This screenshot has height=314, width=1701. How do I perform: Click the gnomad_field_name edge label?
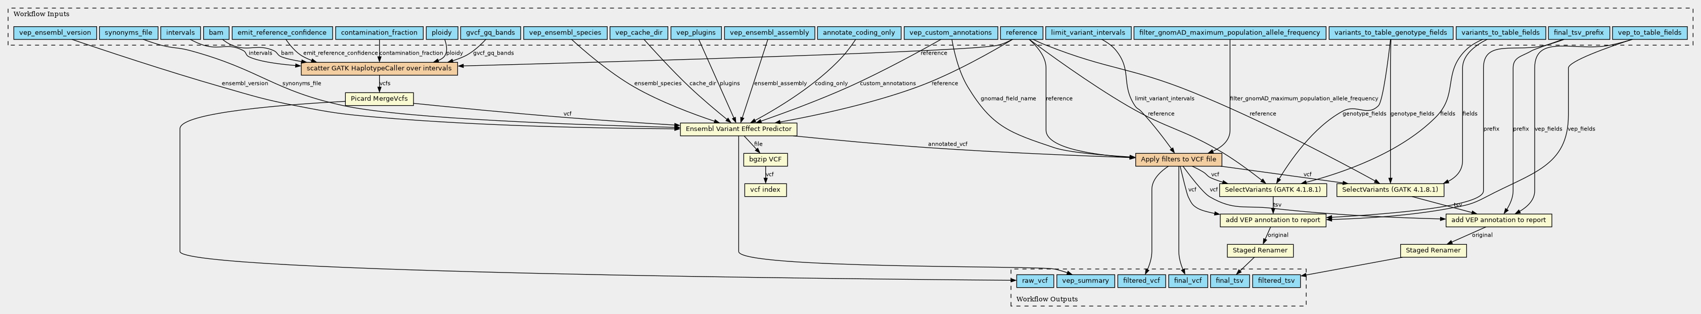1007,99
